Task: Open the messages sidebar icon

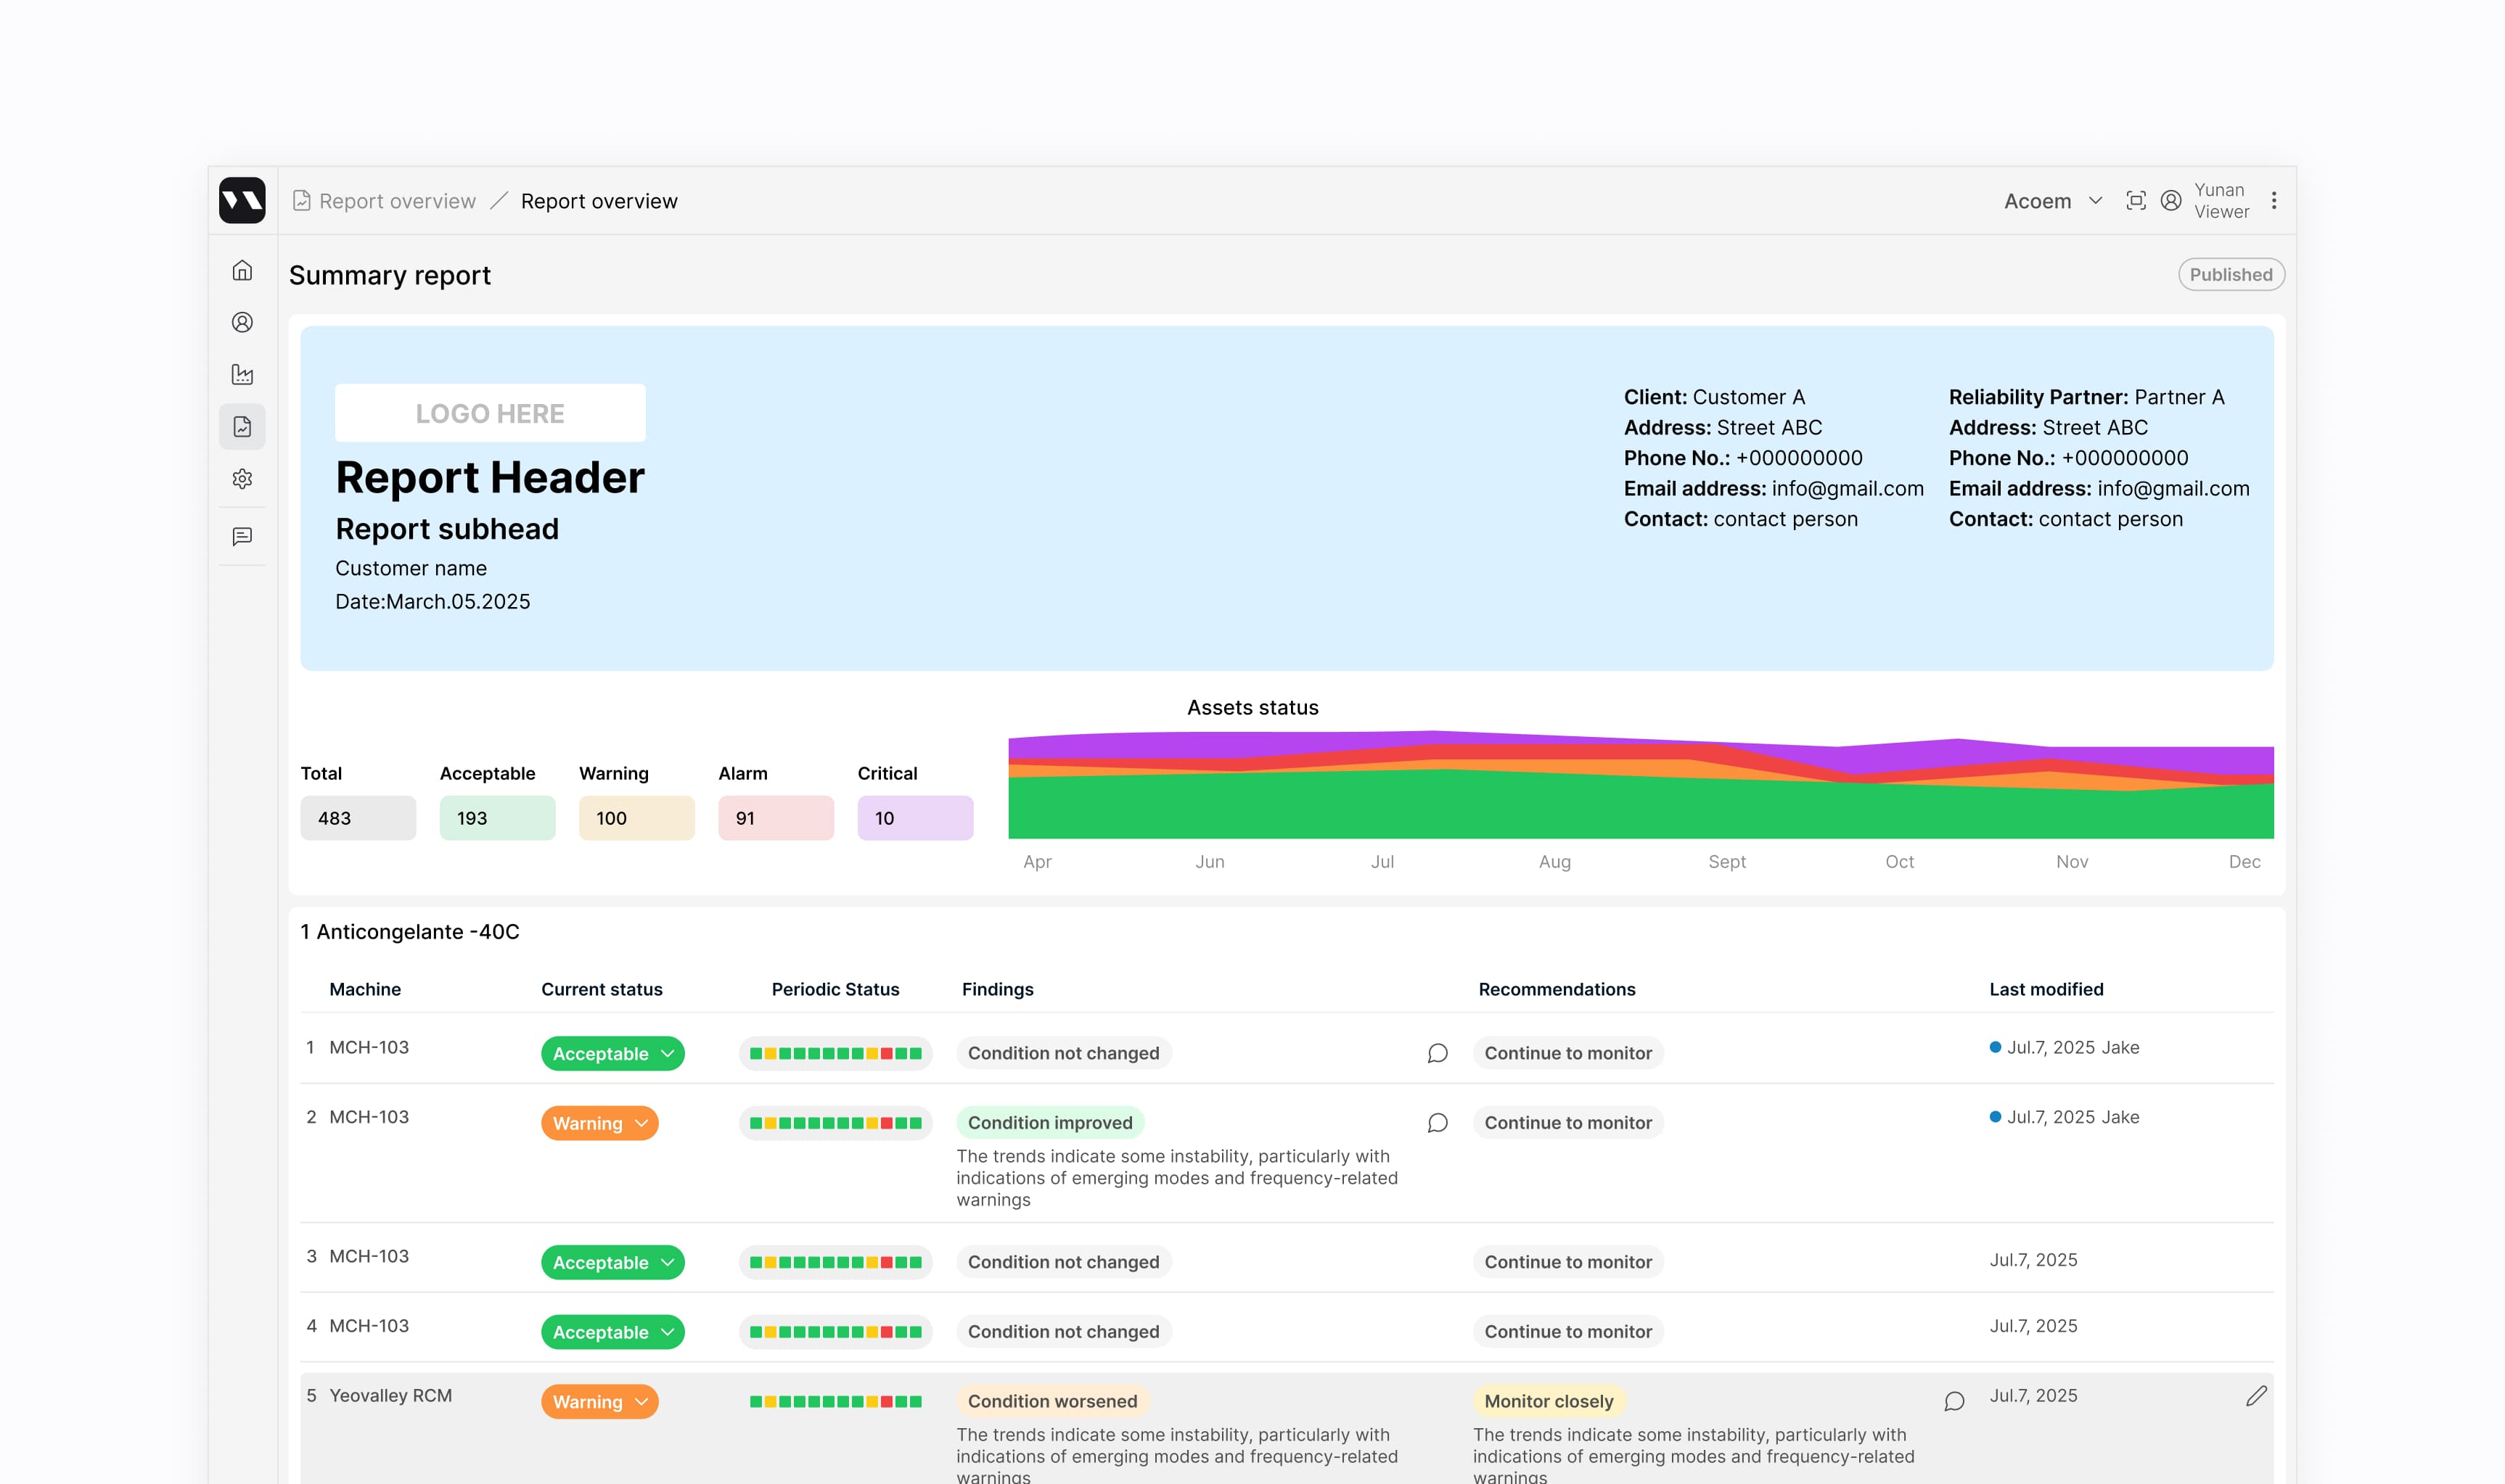Action: (x=242, y=537)
